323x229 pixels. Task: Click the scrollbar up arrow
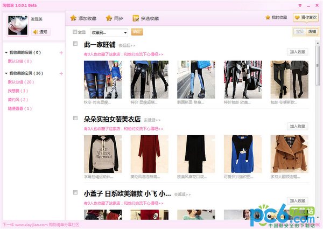[318, 43]
